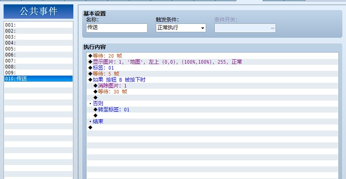The image size is (346, 179).
Task: Select the 等待: 5 帧 command line
Action: (x=212, y=74)
